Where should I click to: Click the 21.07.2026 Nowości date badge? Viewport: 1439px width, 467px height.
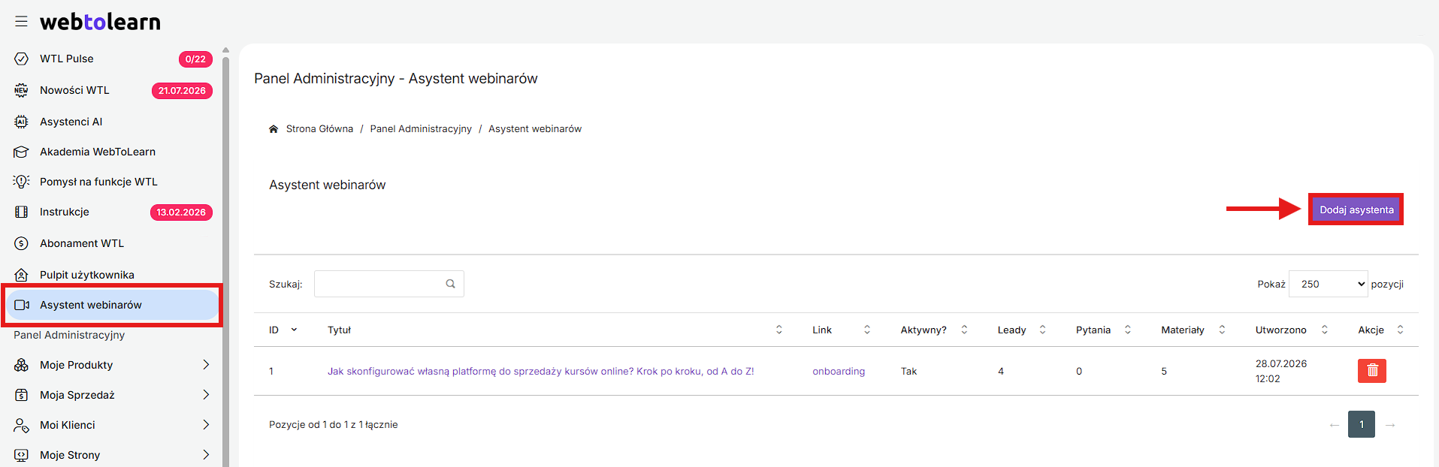[x=182, y=91]
